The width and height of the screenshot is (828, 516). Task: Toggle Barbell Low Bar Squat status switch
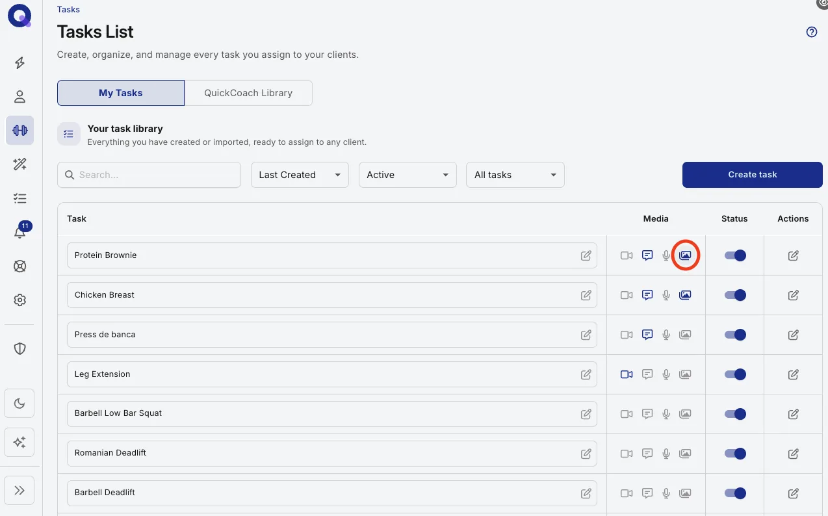(x=735, y=414)
